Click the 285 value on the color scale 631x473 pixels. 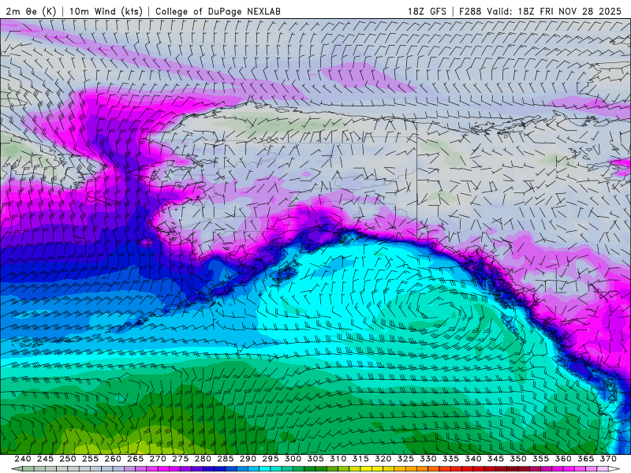pyautogui.click(x=226, y=459)
